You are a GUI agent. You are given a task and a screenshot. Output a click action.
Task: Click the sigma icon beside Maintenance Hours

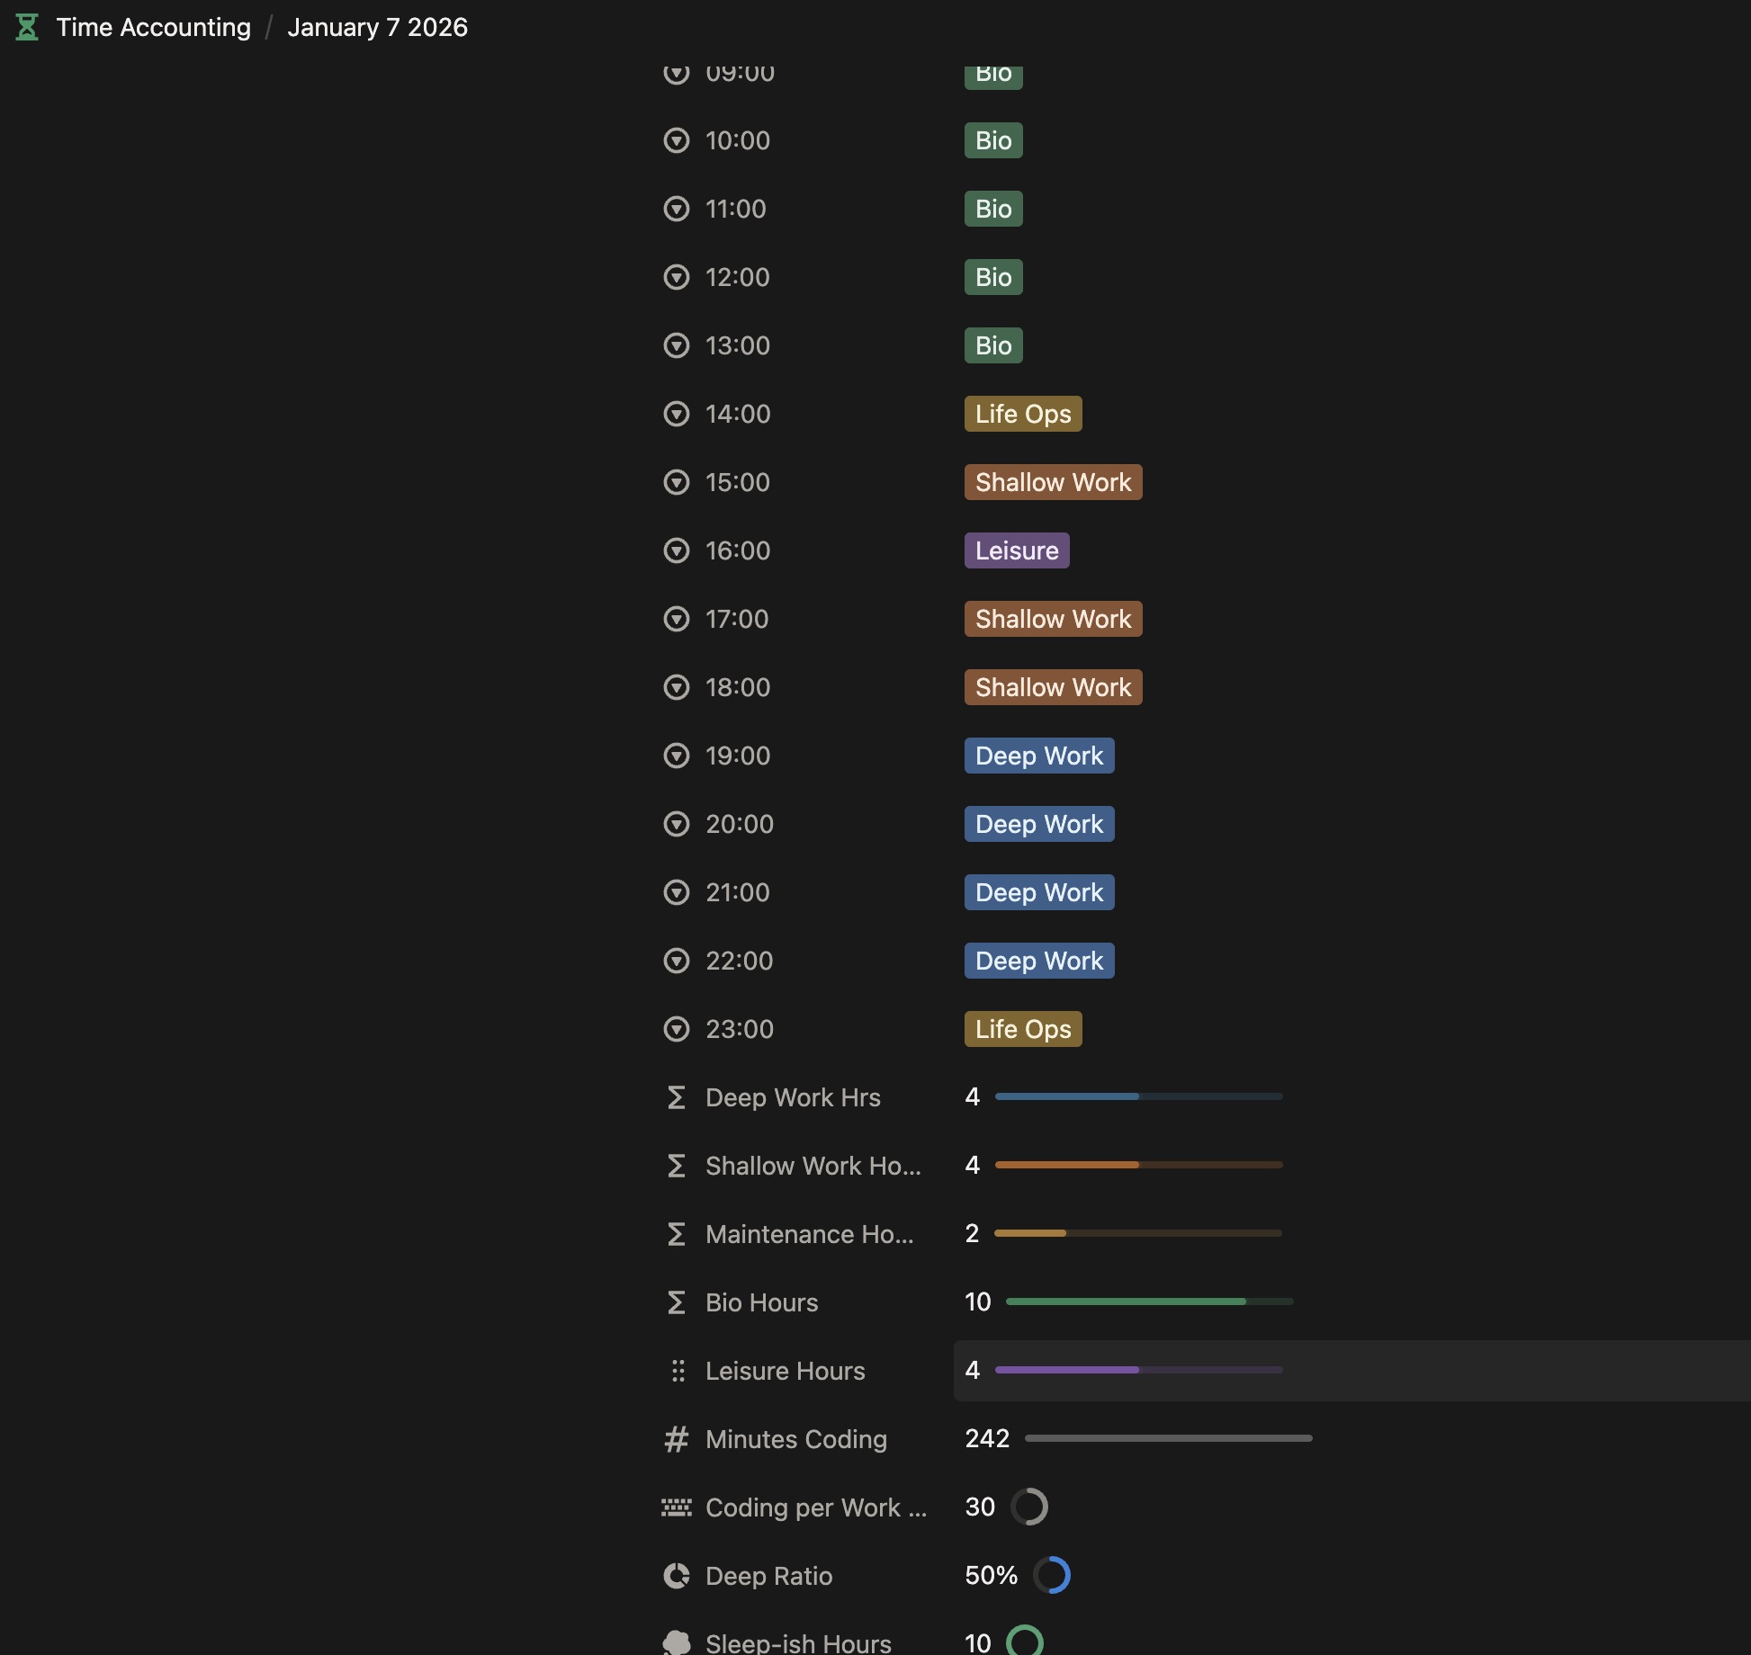677,1234
